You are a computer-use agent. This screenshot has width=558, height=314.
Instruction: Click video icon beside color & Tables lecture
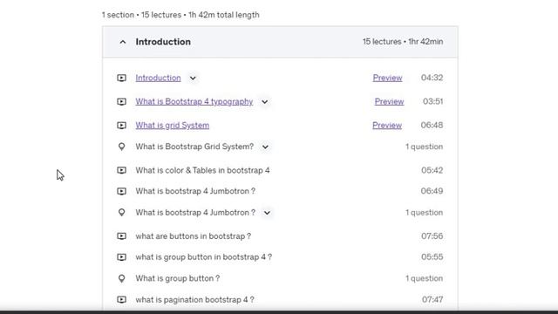click(x=122, y=170)
